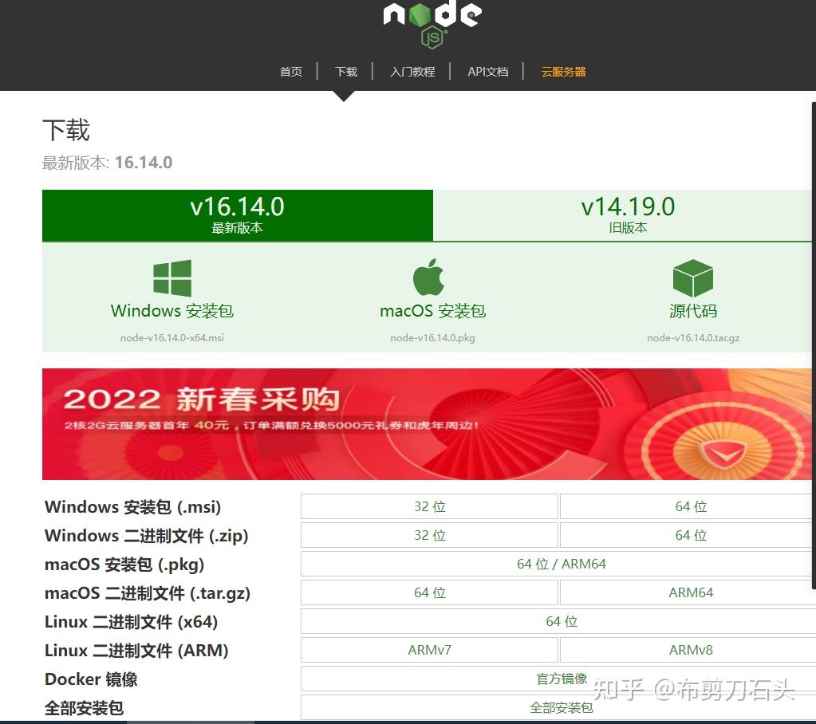The width and height of the screenshot is (816, 724).
Task: Open the Docker 官方镜像 link
Action: (x=558, y=679)
